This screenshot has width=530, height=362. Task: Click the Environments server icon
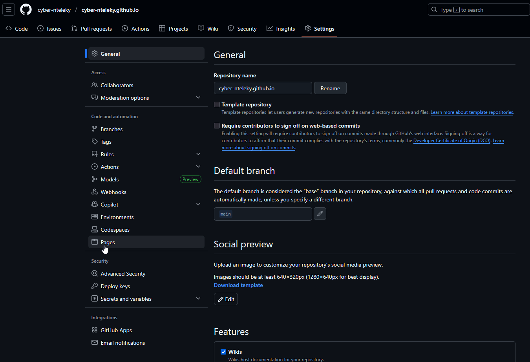tap(95, 217)
